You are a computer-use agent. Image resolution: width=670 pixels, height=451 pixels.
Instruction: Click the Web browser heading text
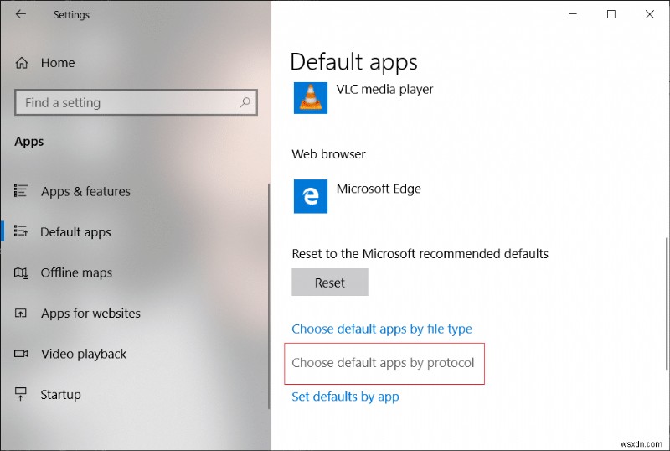click(x=328, y=154)
